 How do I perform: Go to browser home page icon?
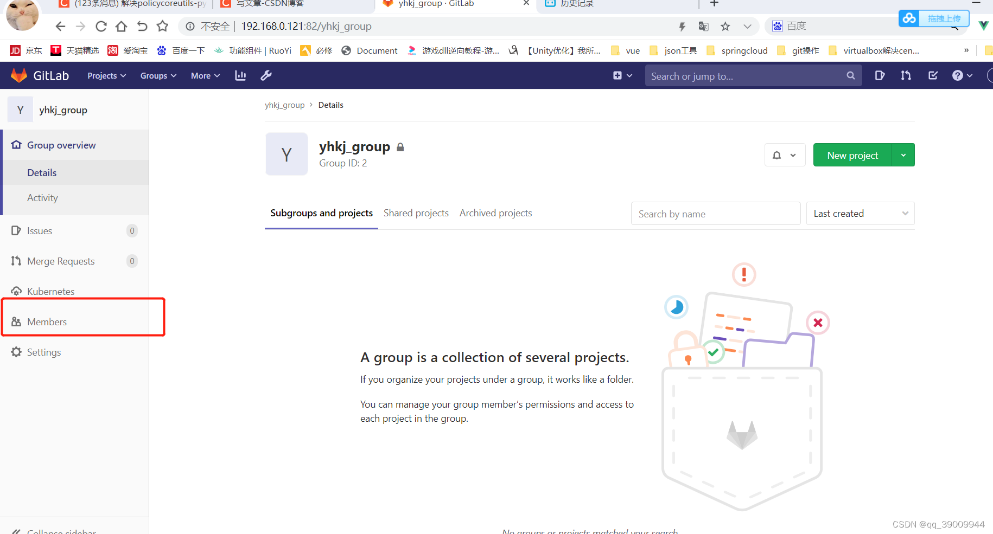tap(122, 26)
